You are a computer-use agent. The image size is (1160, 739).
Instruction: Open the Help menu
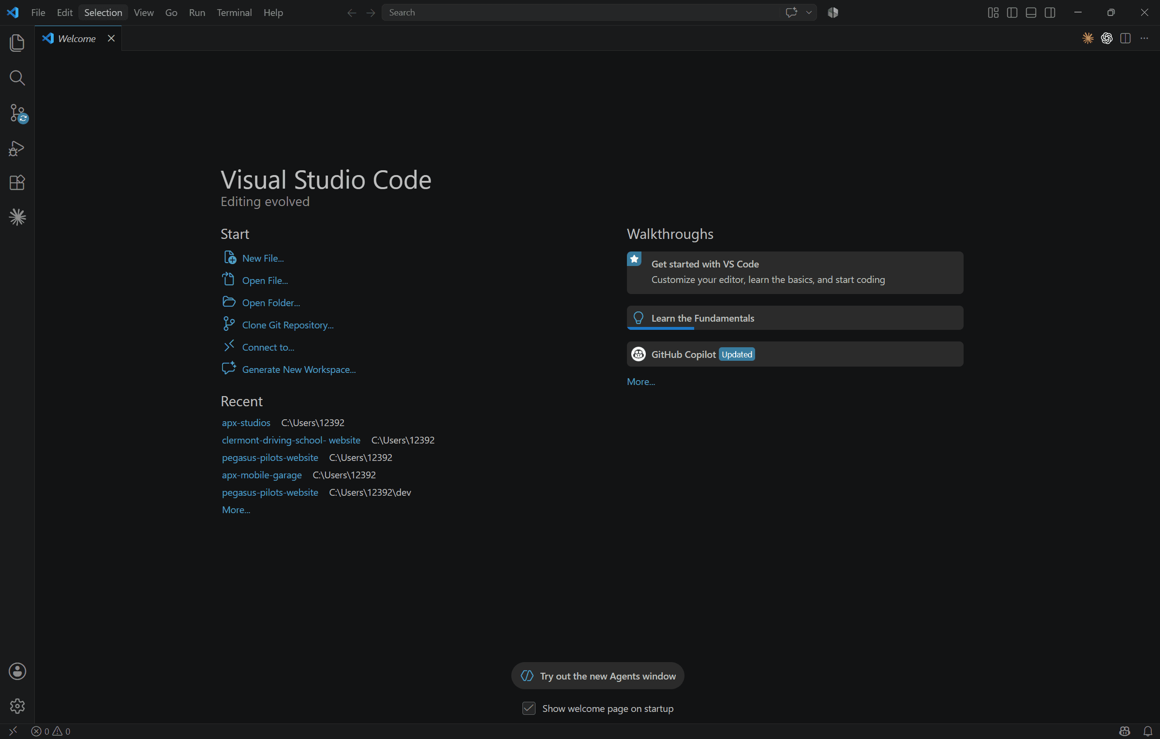pyautogui.click(x=273, y=13)
